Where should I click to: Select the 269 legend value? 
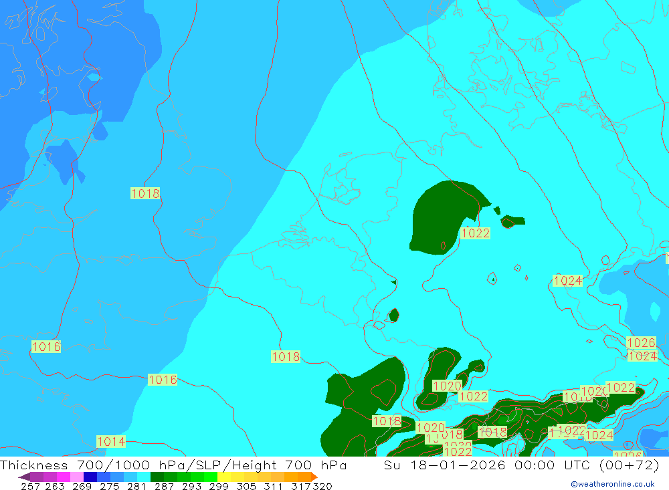click(82, 486)
